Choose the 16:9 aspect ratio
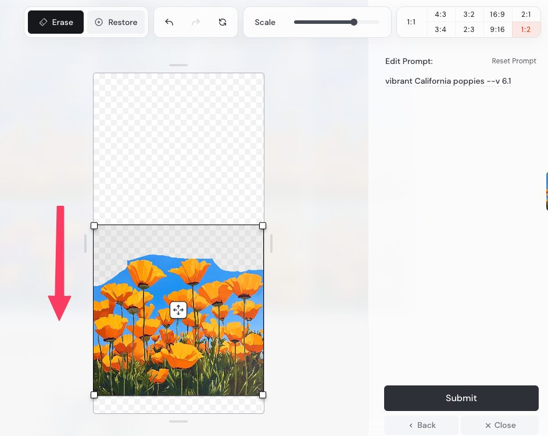The width and height of the screenshot is (548, 436). pos(497,15)
